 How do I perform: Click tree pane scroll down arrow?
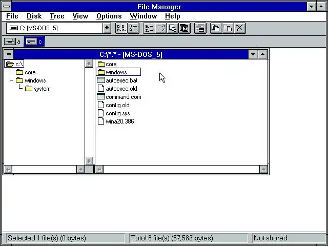click(89, 161)
